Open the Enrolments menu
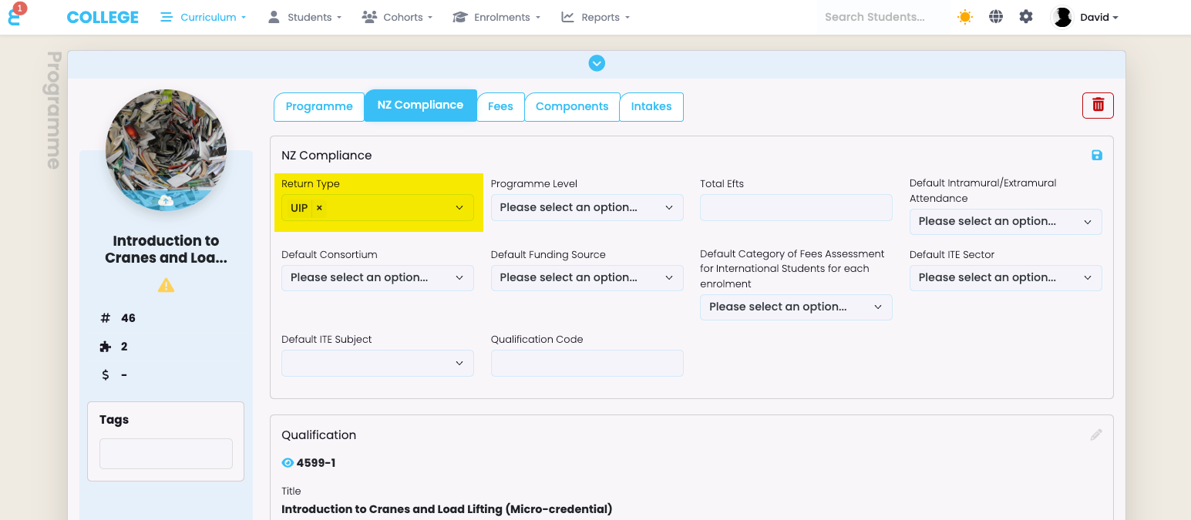Screen dimensions: 1191x520 coord(496,17)
